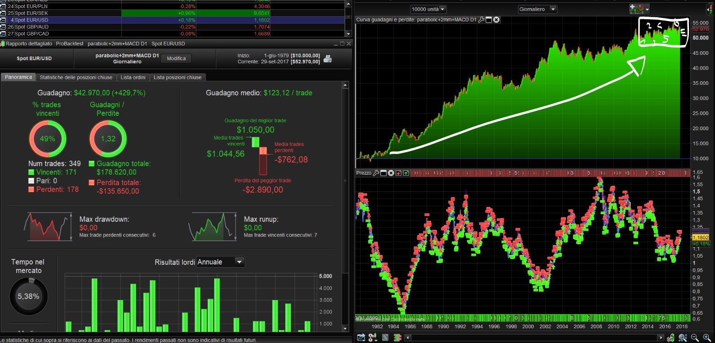Click the Modifica button
This screenshot has width=715, height=343.
(x=176, y=58)
